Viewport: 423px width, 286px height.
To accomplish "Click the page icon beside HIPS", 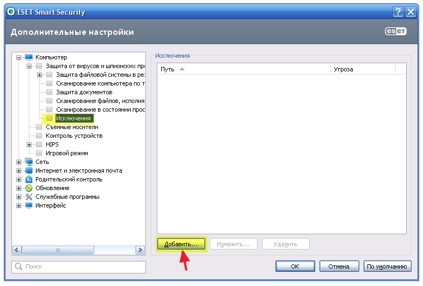I will pyautogui.click(x=39, y=144).
